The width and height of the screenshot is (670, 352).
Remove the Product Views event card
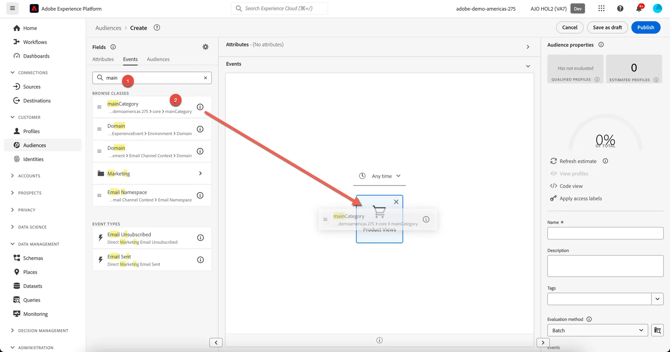pyautogui.click(x=396, y=202)
